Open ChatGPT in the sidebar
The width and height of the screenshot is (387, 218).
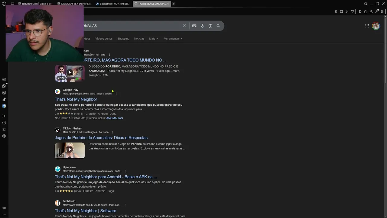pyautogui.click(x=4, y=79)
